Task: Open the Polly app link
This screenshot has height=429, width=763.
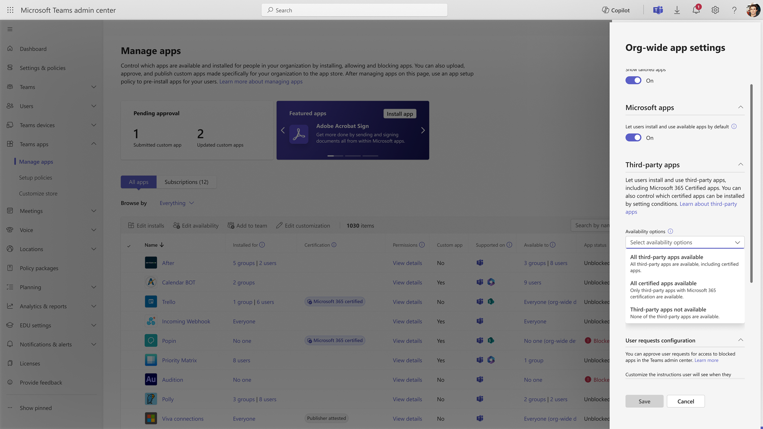Action: click(x=168, y=399)
